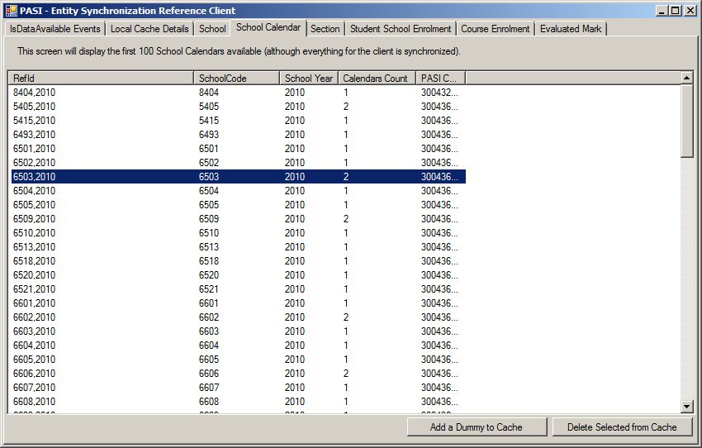Sort by Calendars Count column header

[376, 79]
